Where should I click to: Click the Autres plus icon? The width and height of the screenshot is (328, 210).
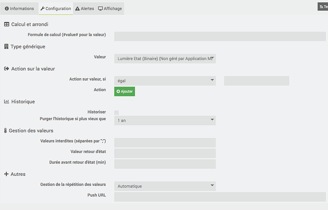7,174
